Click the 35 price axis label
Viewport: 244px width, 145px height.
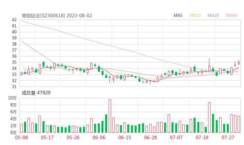[x=14, y=62]
